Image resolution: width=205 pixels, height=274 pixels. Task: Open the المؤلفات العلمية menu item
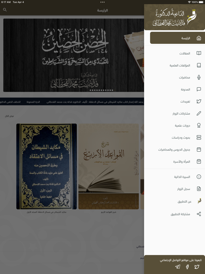[174, 65]
